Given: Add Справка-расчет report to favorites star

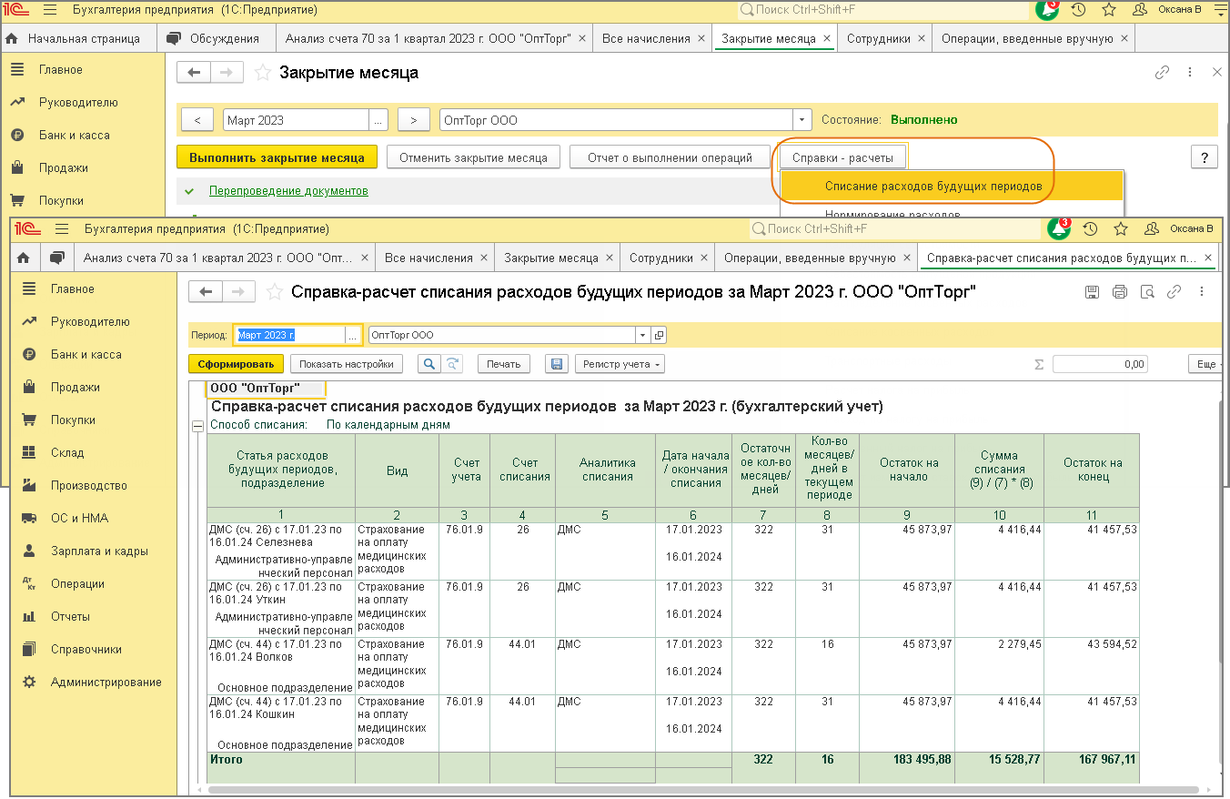Looking at the screenshot, I should pos(274,292).
